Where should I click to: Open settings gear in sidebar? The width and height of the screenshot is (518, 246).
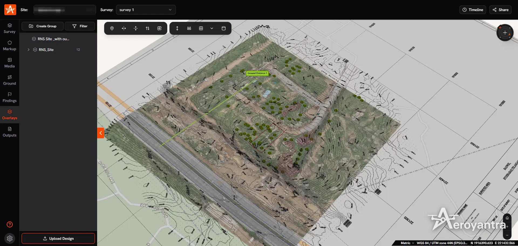[10, 238]
